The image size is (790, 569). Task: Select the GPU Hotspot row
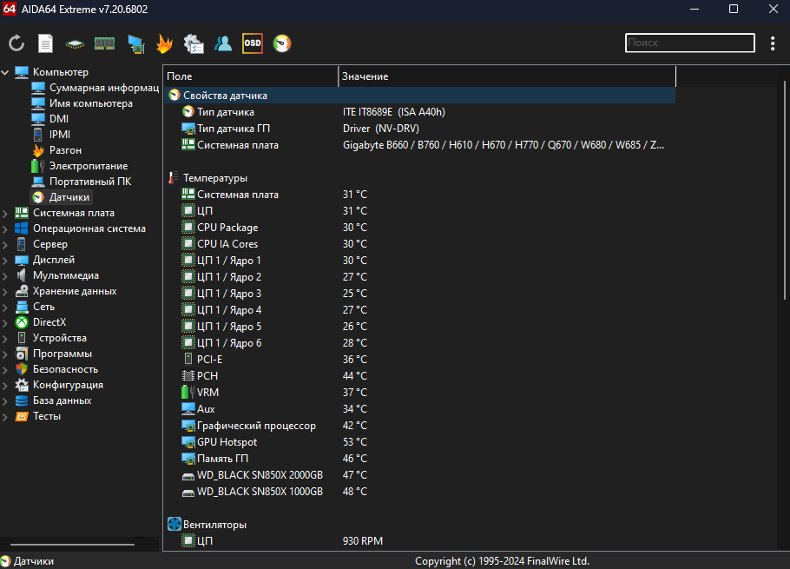(419, 442)
